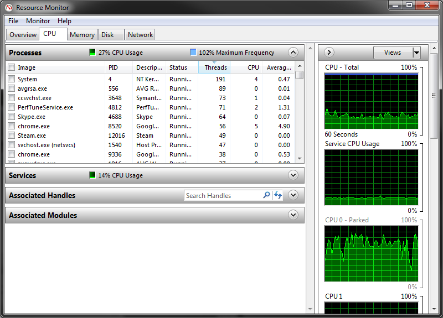The width and height of the screenshot is (443, 318).
Task: Click the Resource Monitor title bar icon
Action: click(9, 8)
